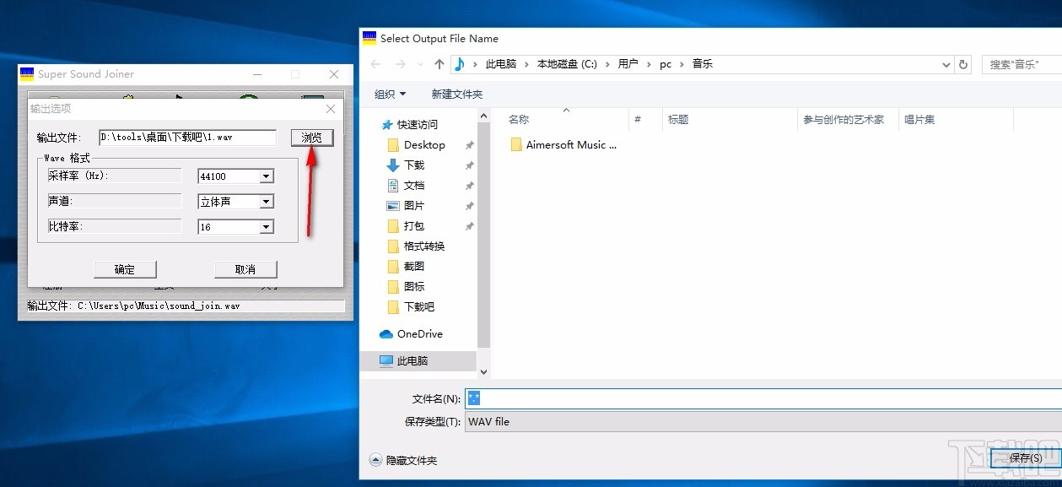
Task: Select 音乐 in the address breadcrumb
Action: tap(702, 64)
